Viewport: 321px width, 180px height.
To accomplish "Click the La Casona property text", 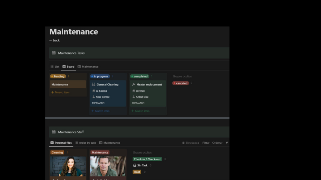I will click(x=101, y=91).
